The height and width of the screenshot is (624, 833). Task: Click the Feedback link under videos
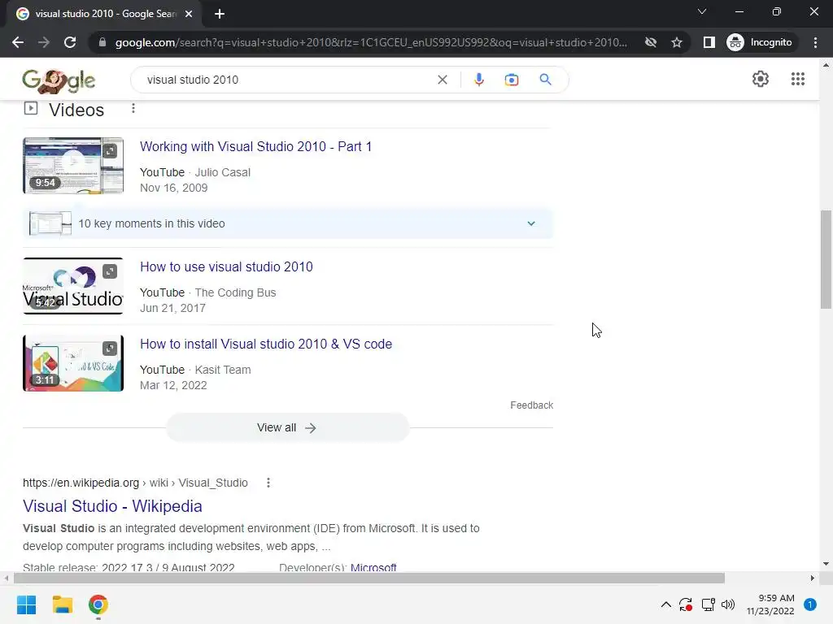tap(531, 405)
